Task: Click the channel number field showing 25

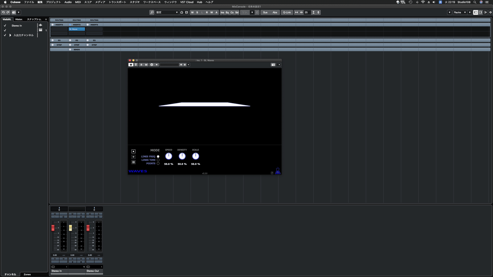Action: click(x=307, y=12)
